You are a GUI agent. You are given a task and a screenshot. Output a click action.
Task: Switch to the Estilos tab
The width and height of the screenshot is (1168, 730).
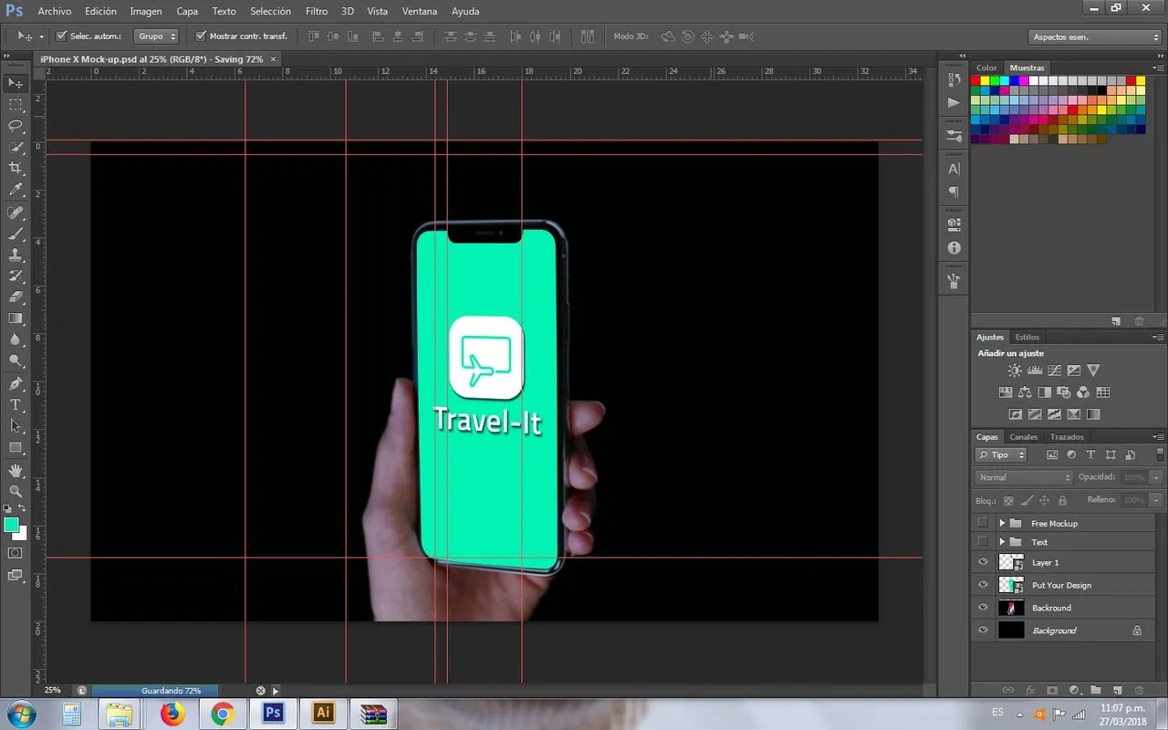(x=1027, y=337)
